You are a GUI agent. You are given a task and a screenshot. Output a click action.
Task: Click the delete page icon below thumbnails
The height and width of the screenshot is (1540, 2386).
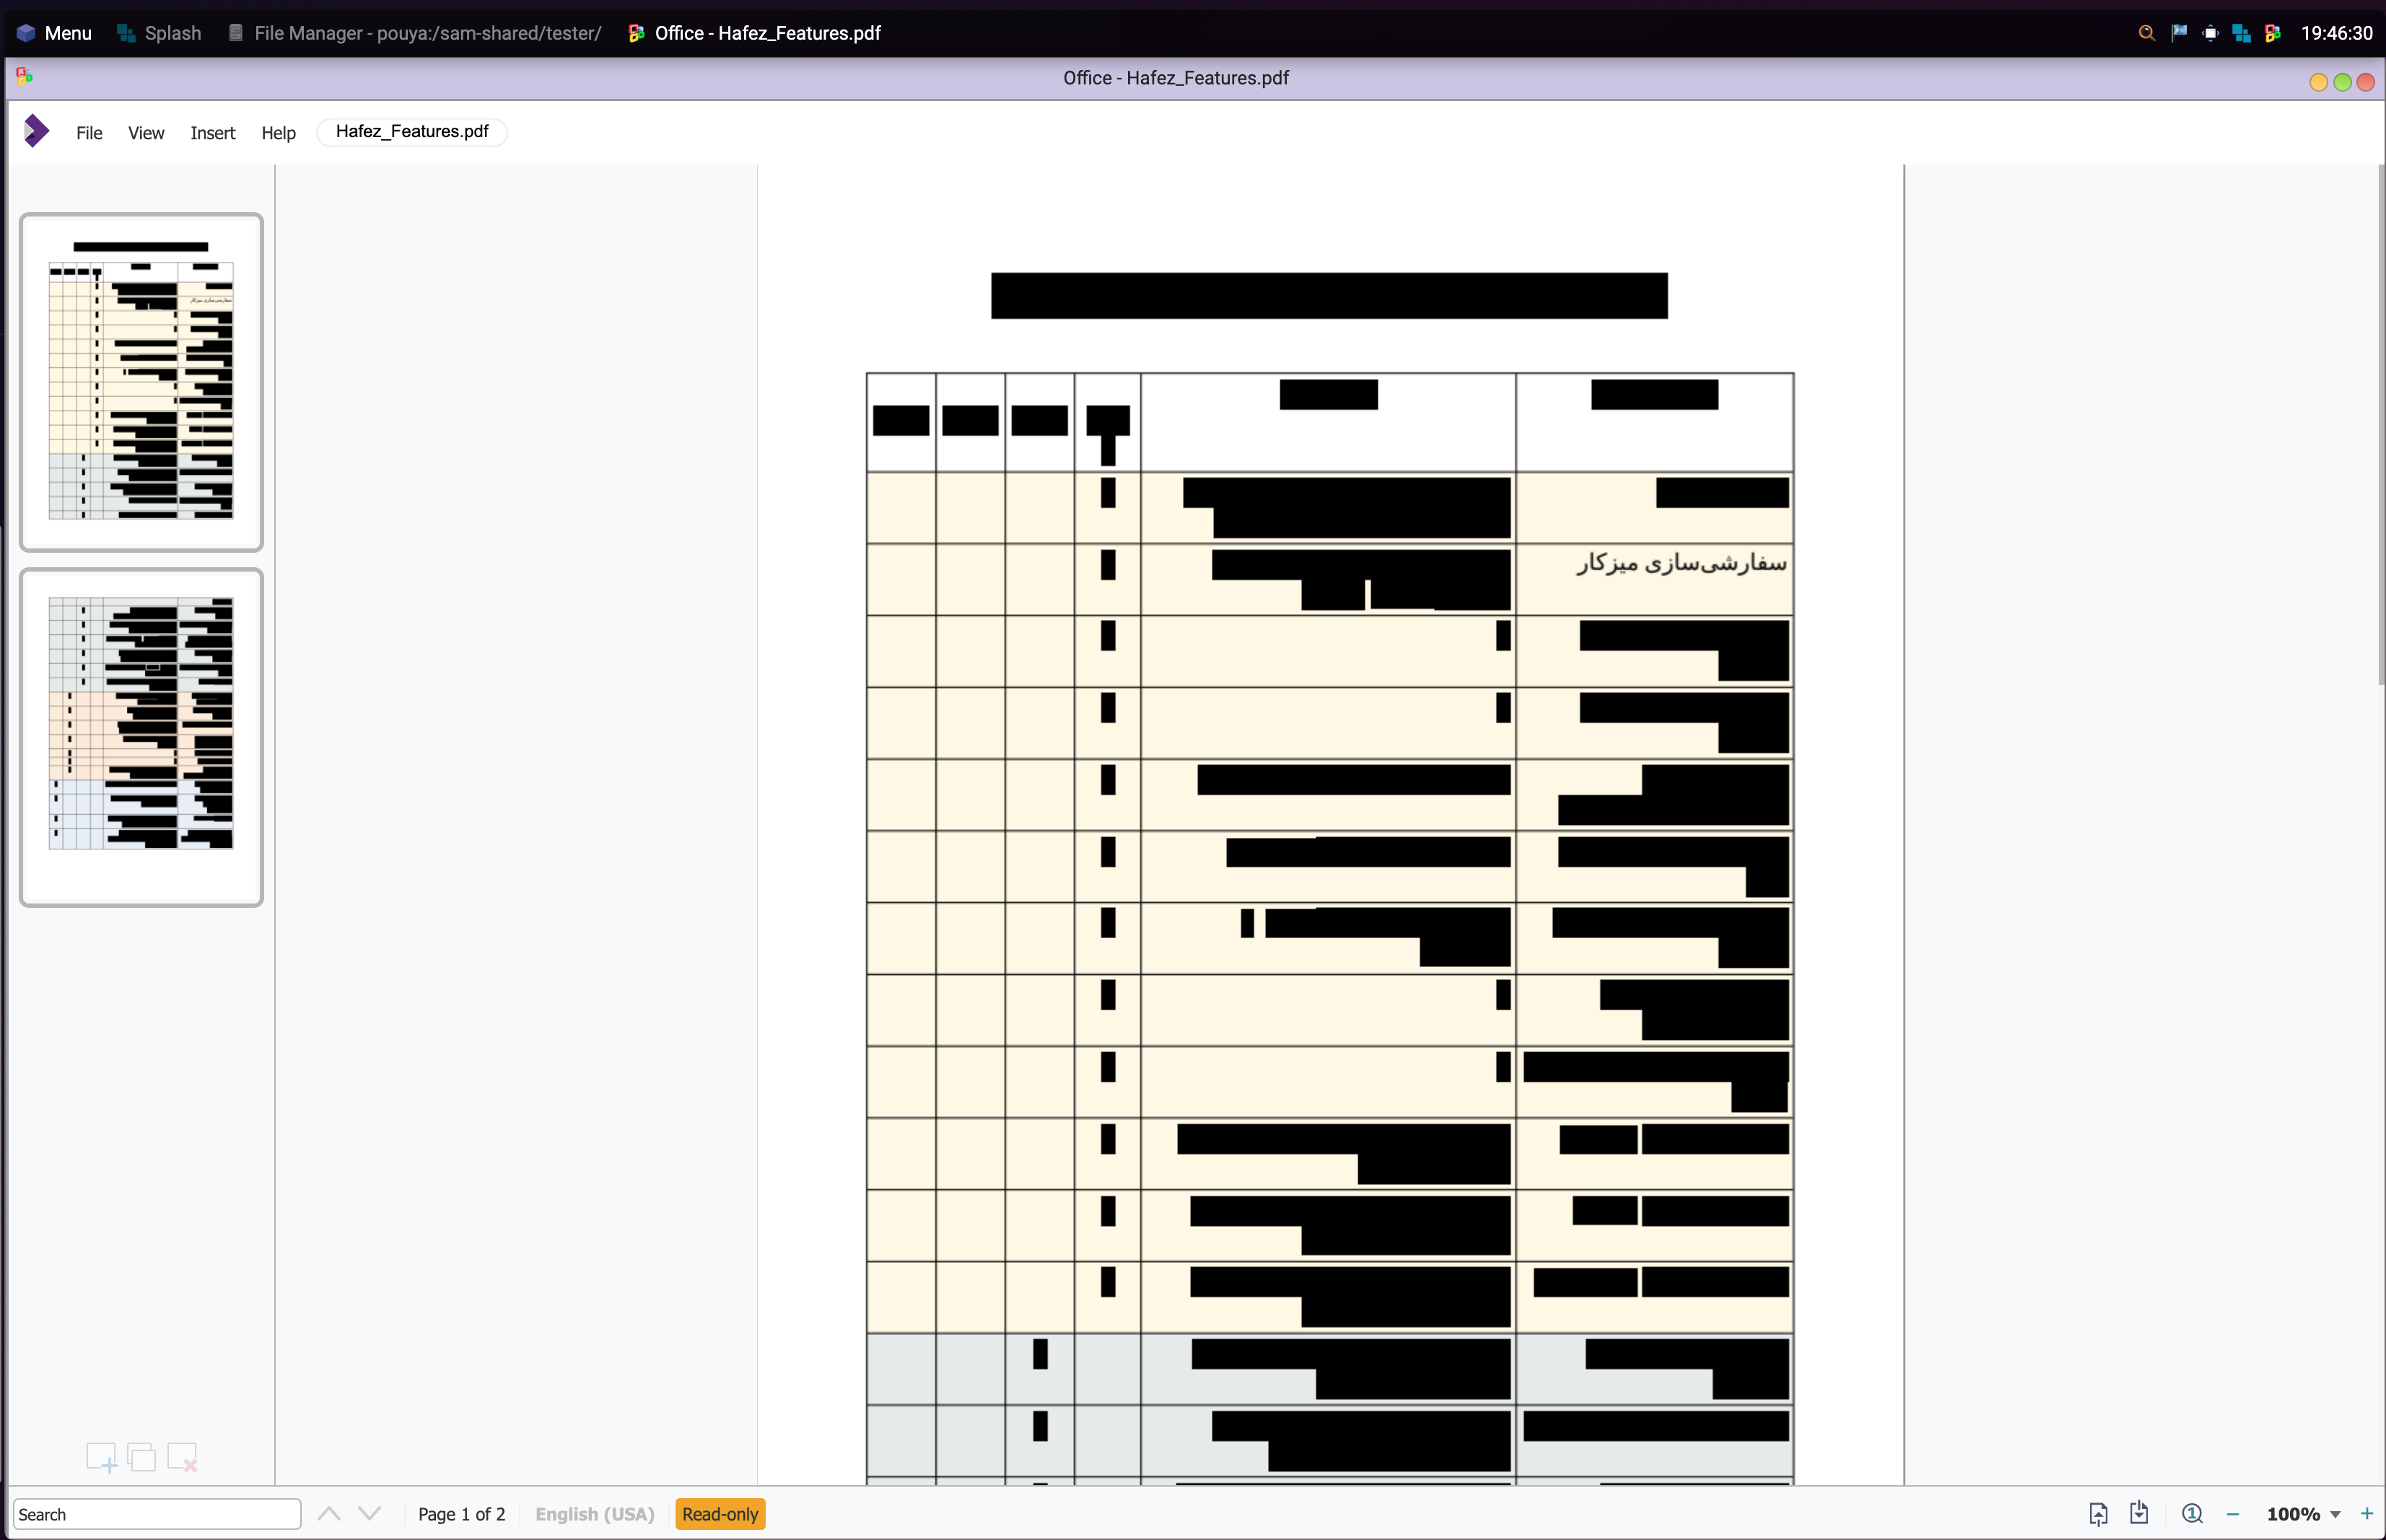pos(182,1457)
